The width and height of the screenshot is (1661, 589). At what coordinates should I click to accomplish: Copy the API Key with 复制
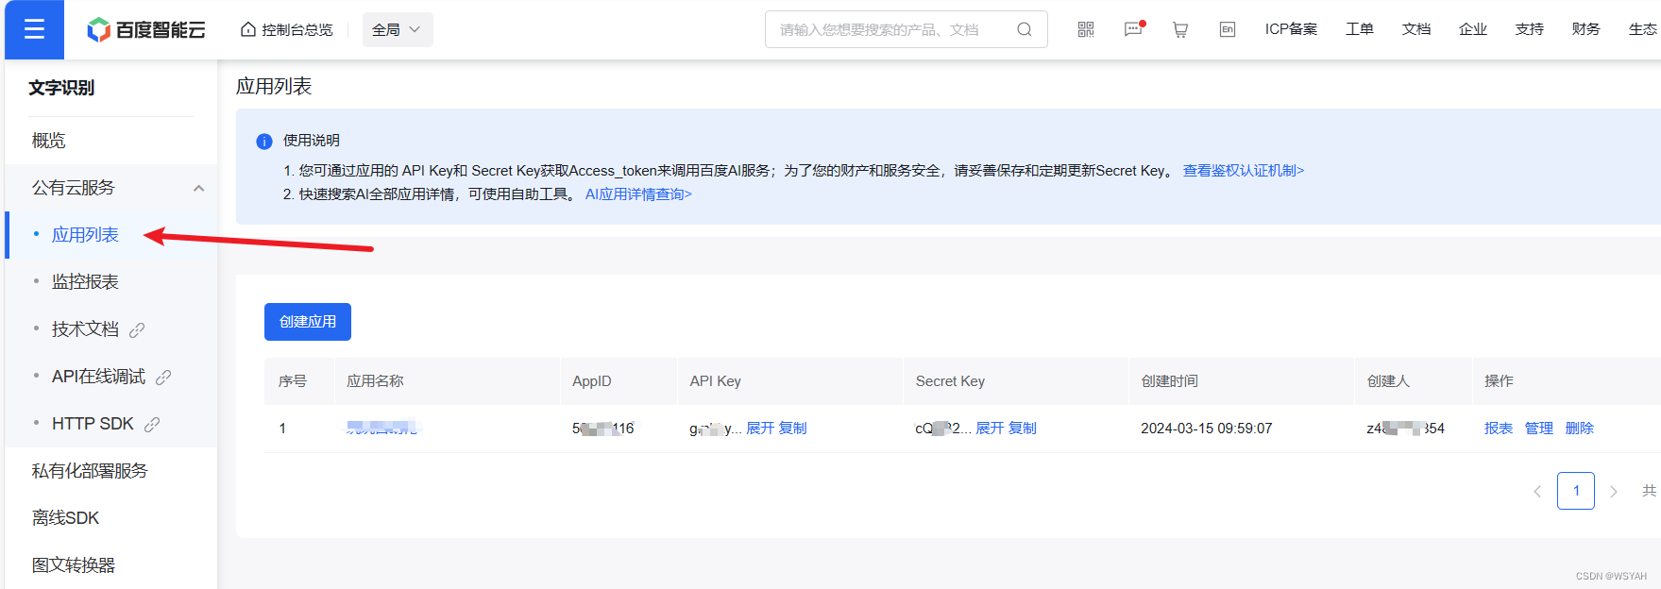click(x=793, y=429)
